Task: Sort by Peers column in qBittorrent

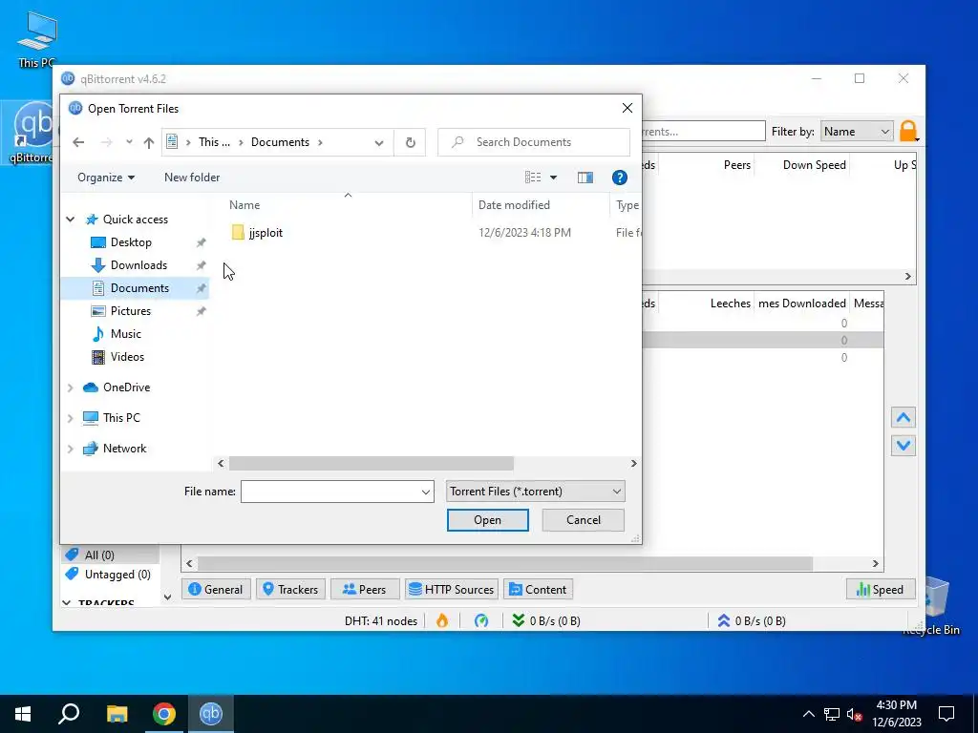Action: 736,165
